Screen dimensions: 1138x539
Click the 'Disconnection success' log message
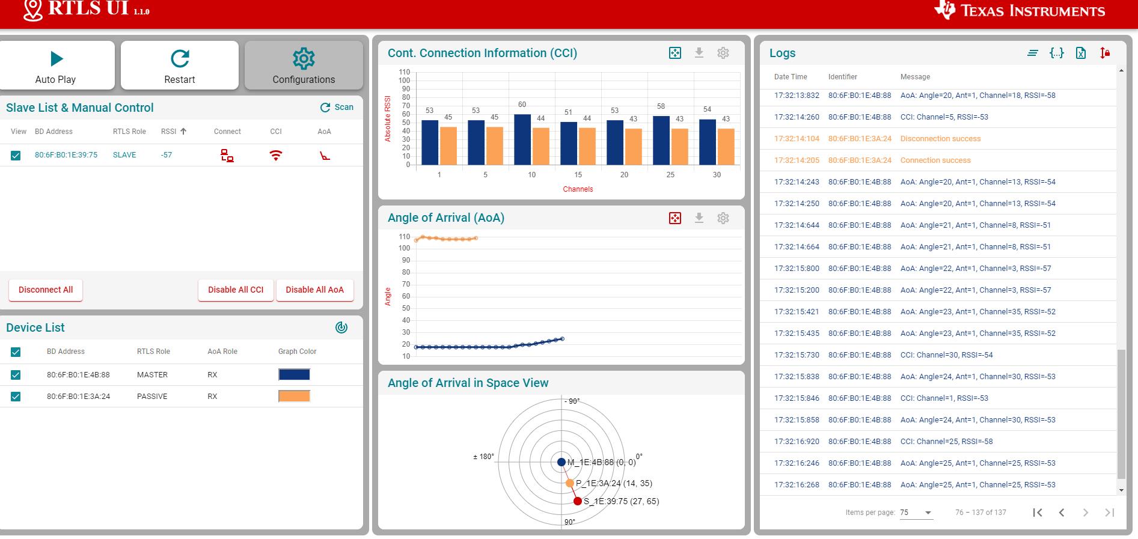[x=940, y=139]
